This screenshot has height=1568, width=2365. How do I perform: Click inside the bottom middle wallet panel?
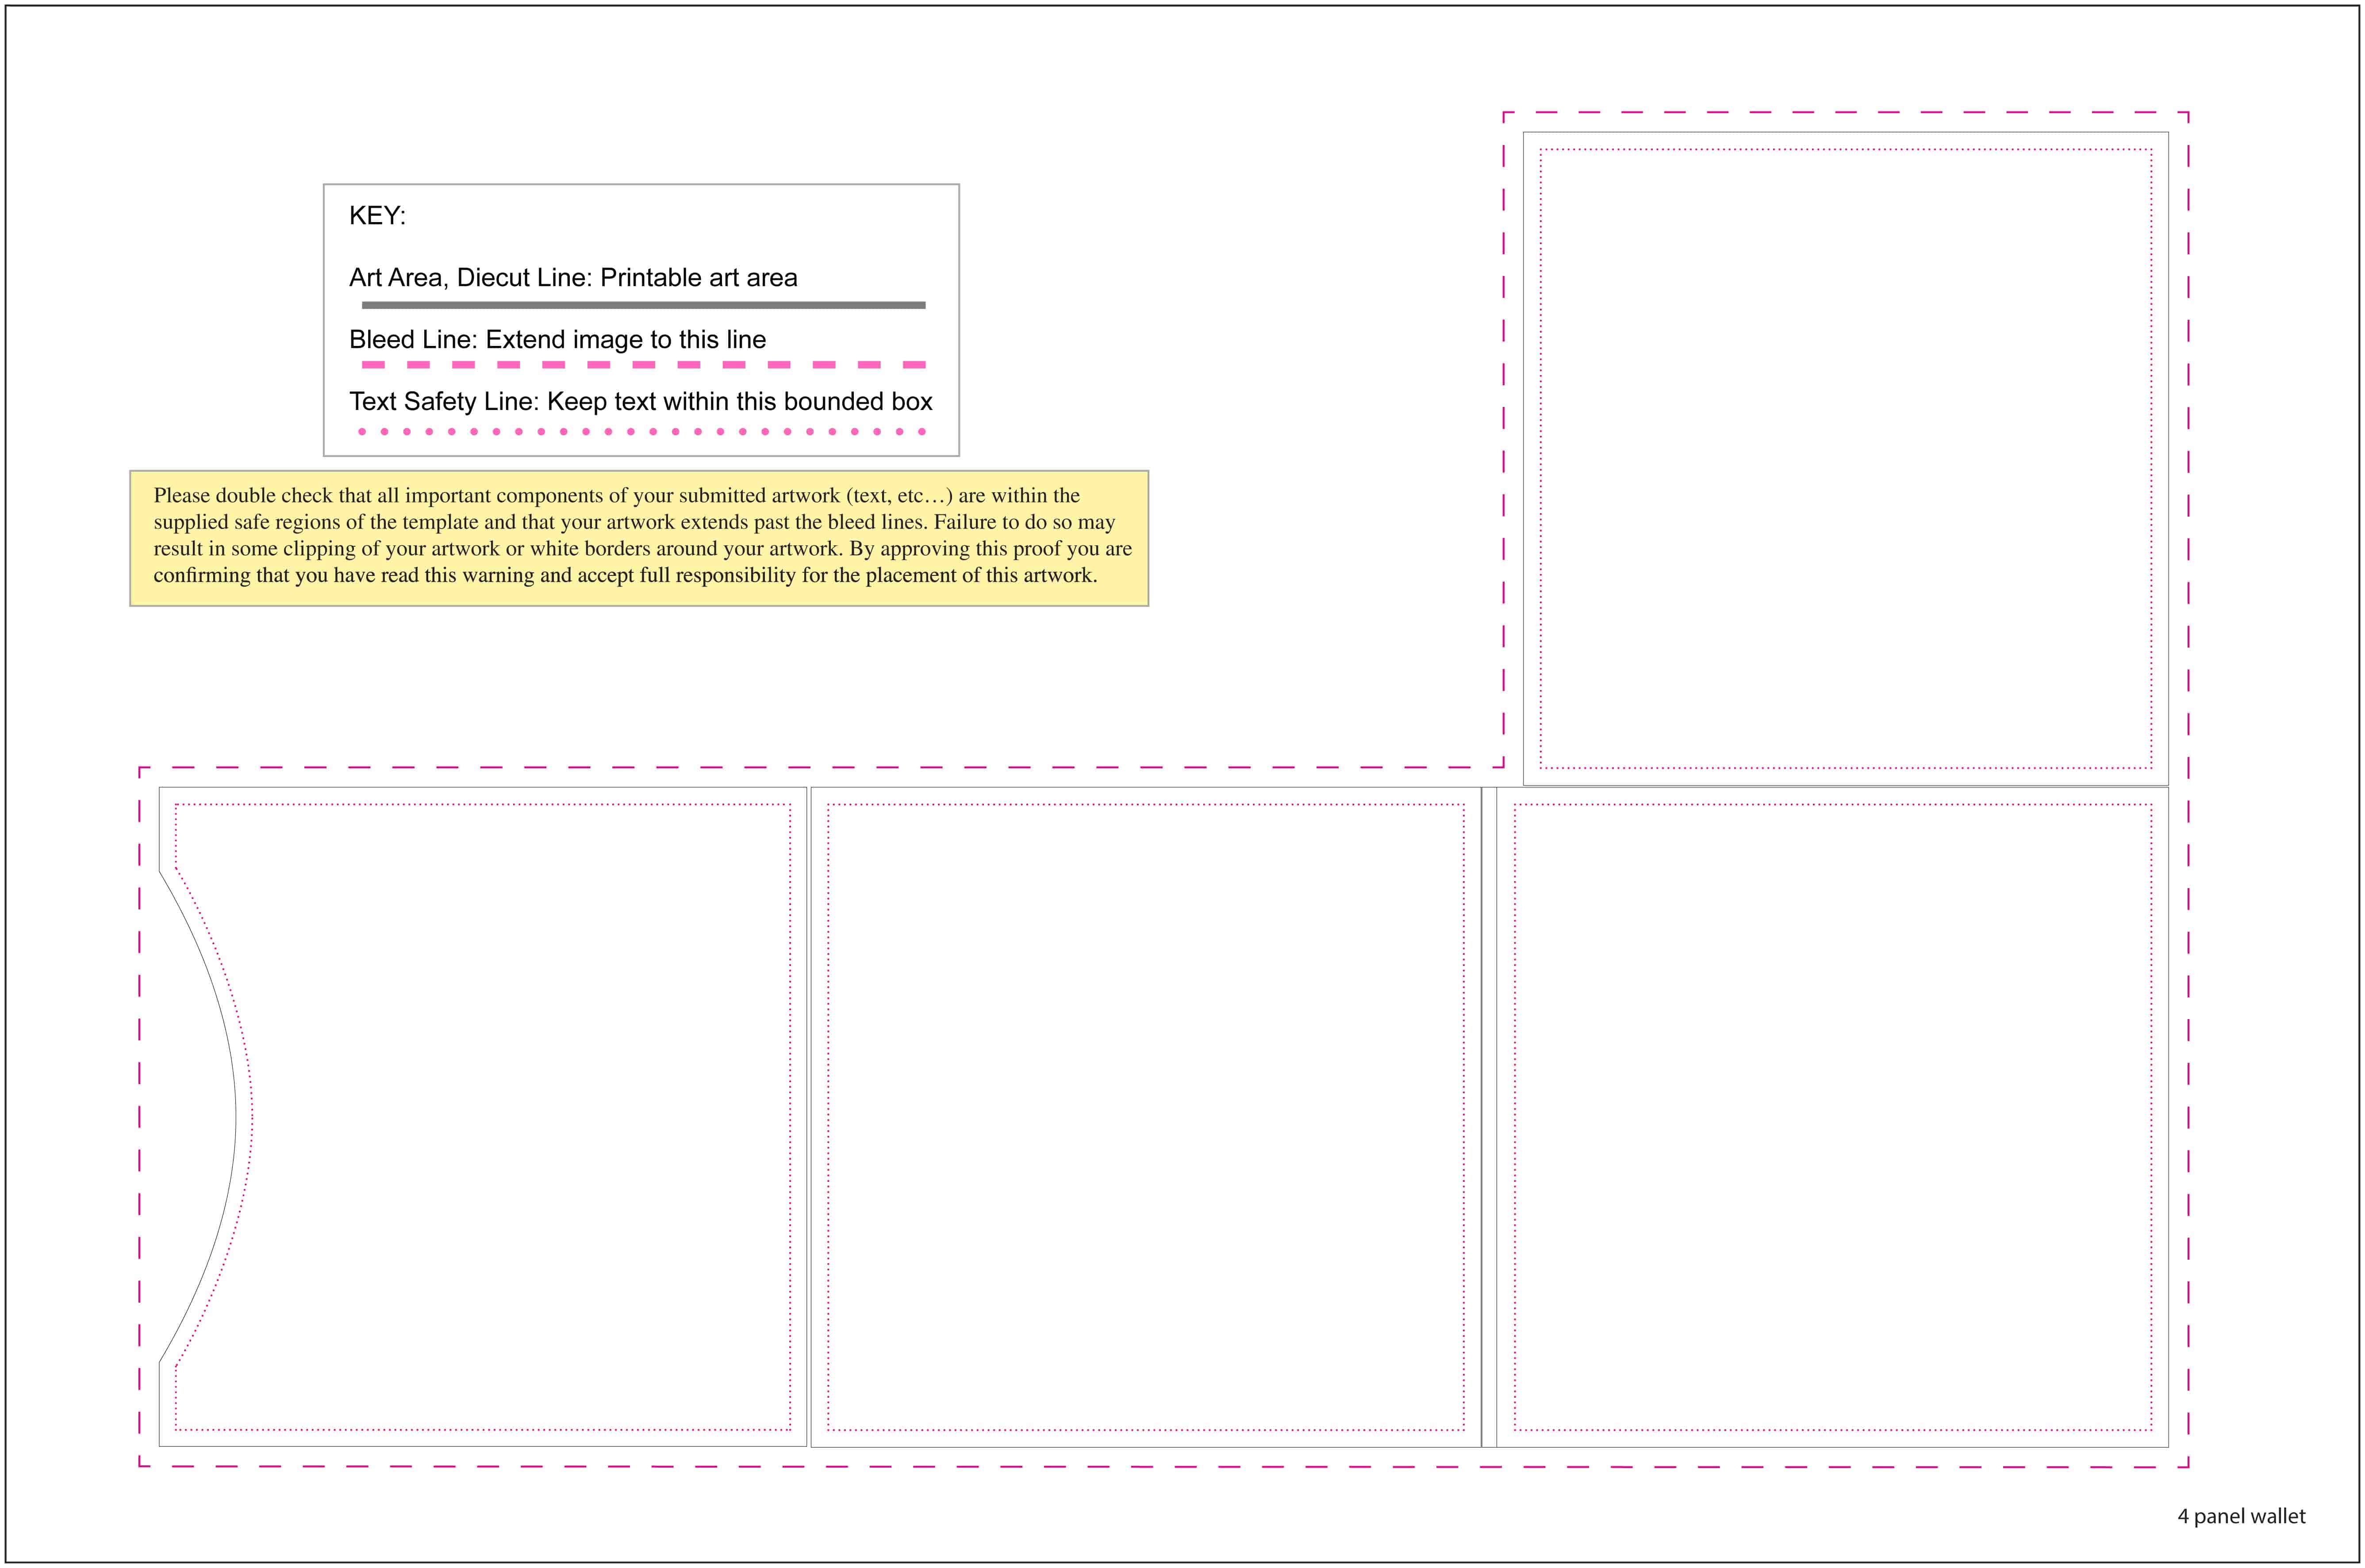coord(1146,1117)
